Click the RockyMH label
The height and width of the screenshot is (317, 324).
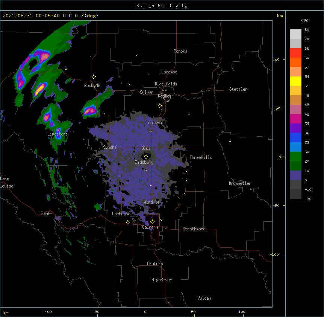click(x=92, y=85)
